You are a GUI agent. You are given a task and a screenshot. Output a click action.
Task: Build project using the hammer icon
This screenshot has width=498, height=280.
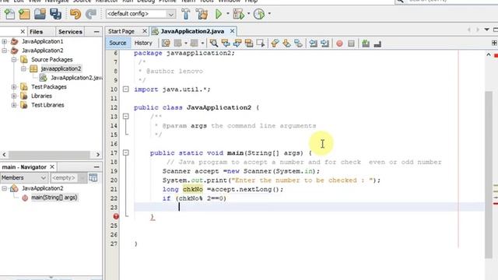click(186, 14)
